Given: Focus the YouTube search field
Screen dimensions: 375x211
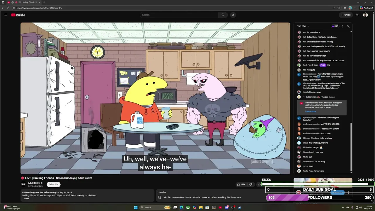Looking at the screenshot, I should [x=179, y=15].
